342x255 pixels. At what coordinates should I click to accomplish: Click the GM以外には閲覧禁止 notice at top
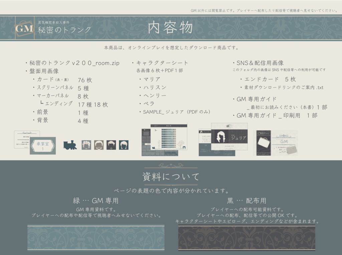(x=265, y=10)
